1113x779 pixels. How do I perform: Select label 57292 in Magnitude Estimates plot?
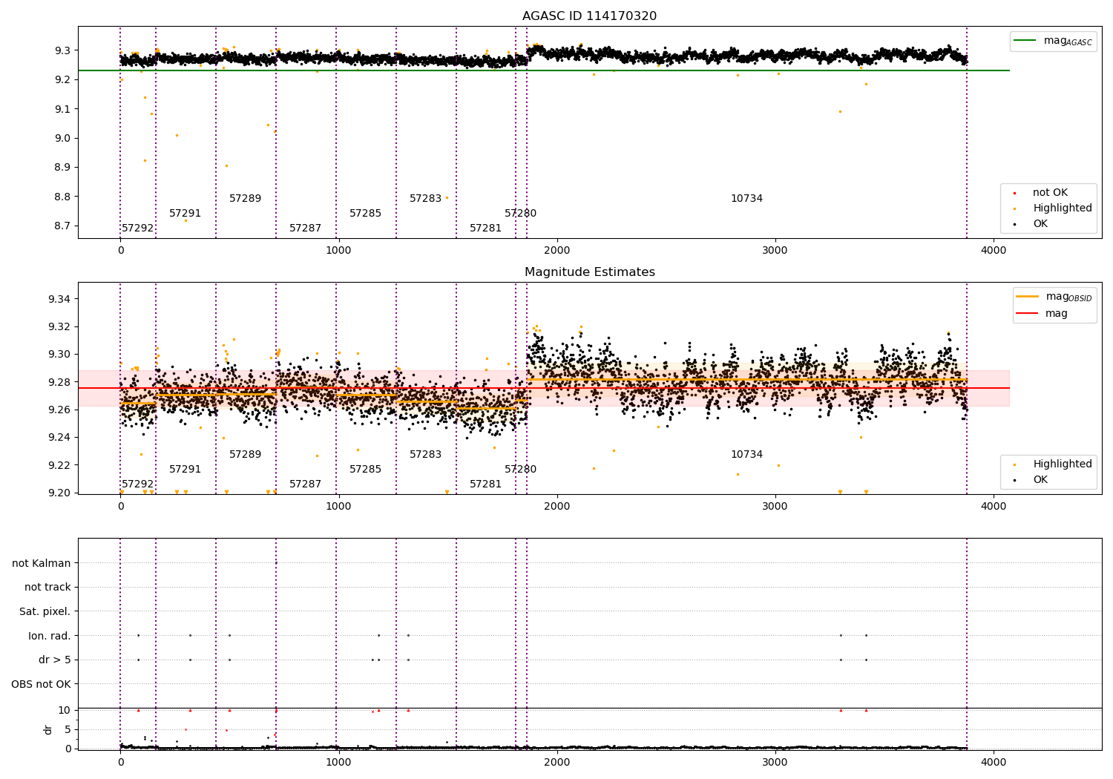click(137, 484)
